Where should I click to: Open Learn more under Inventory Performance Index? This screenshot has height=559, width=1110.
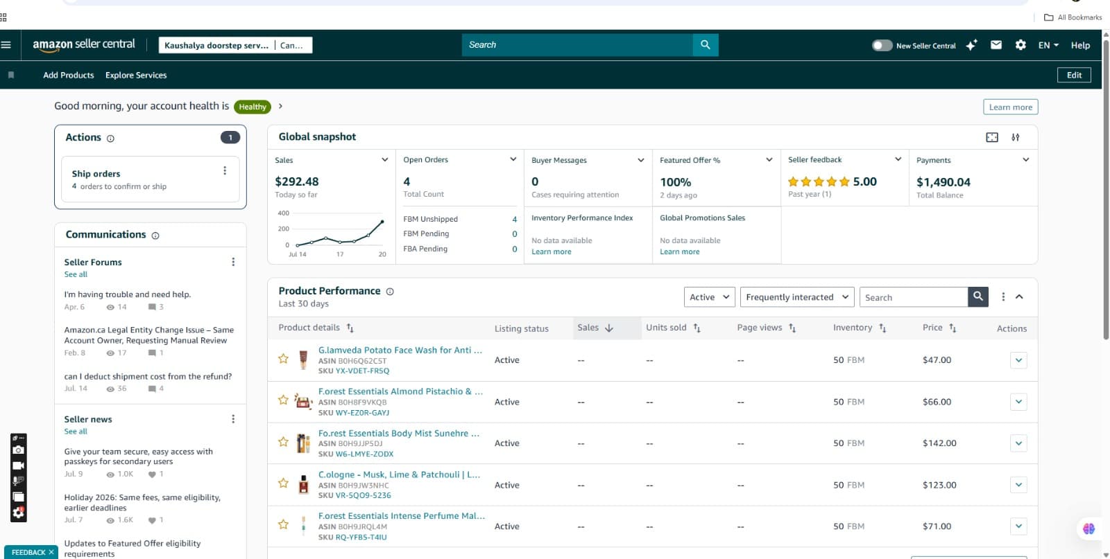(x=552, y=252)
